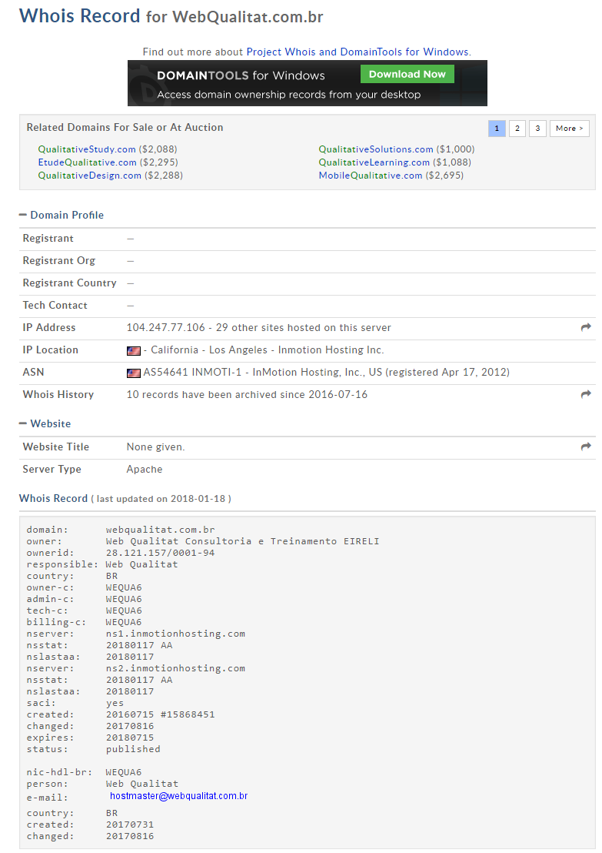Click ownerid 28.121.157/0001-94 value
Screen dimensions: 602x853
click(x=160, y=553)
